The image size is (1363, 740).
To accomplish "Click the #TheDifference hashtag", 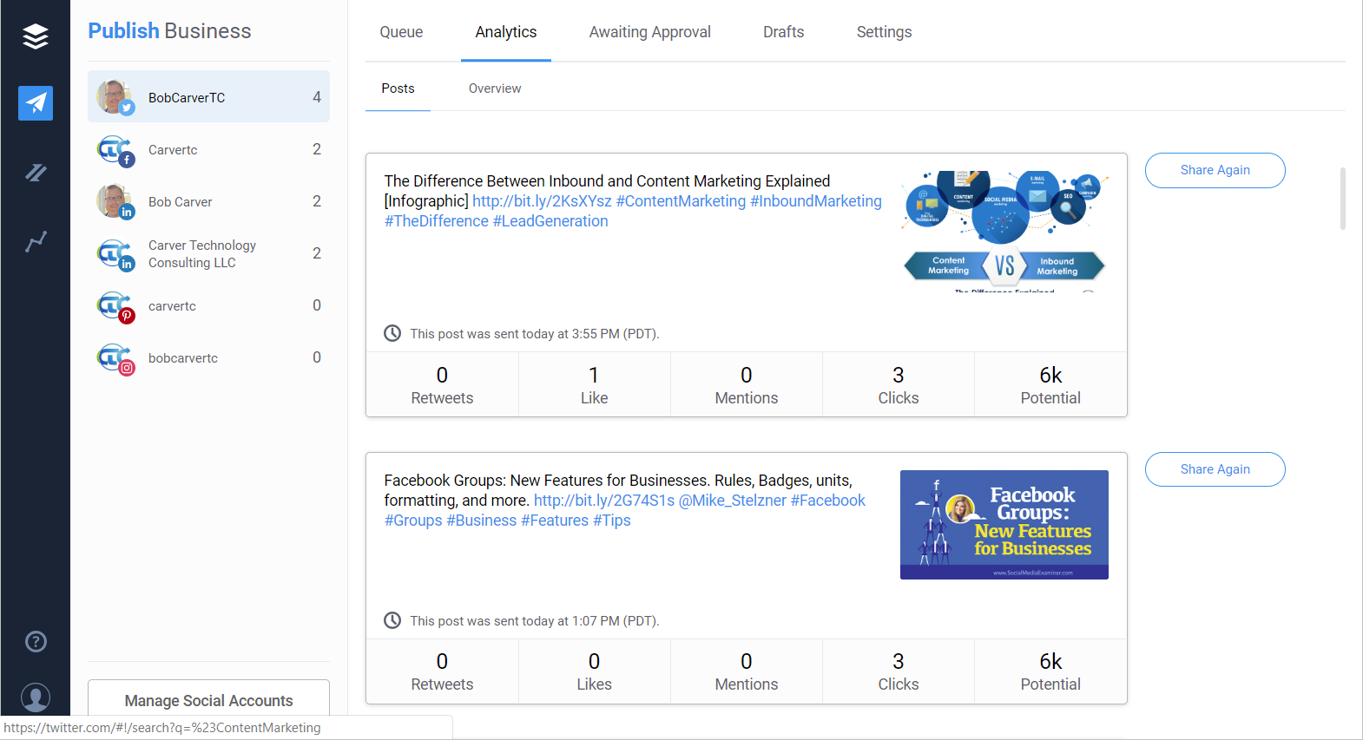I will click(x=437, y=221).
